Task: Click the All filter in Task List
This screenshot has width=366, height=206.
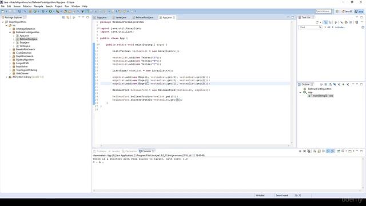Action: pyautogui.click(x=329, y=27)
